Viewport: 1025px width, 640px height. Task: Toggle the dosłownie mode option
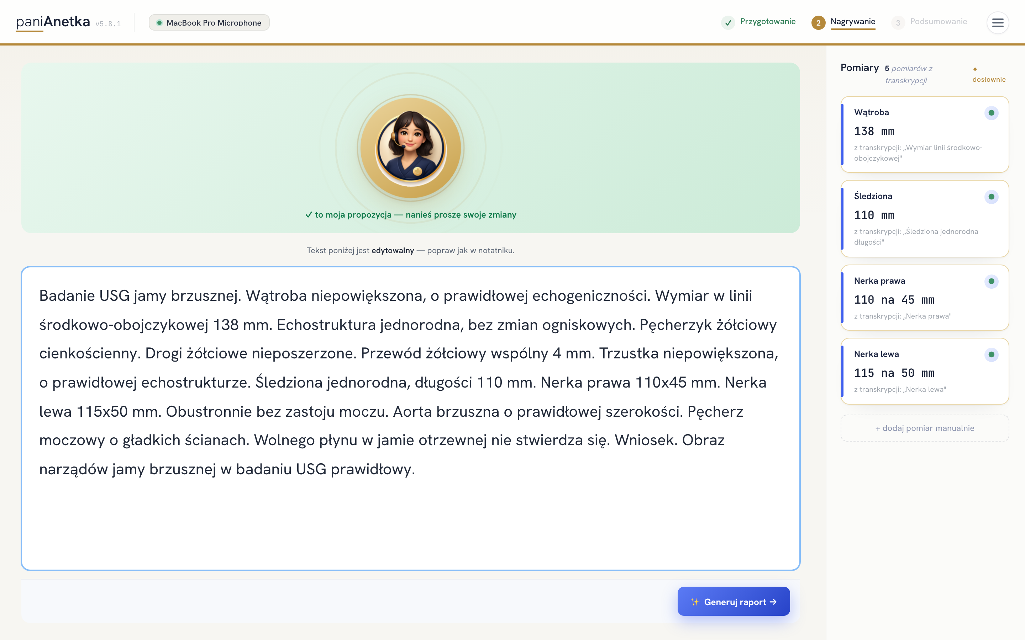(989, 75)
